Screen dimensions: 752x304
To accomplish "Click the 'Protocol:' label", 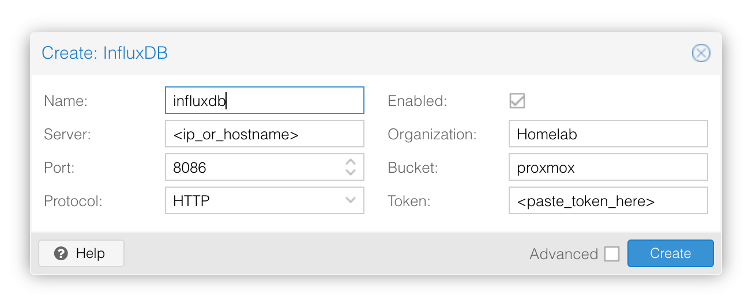I will 73,201.
